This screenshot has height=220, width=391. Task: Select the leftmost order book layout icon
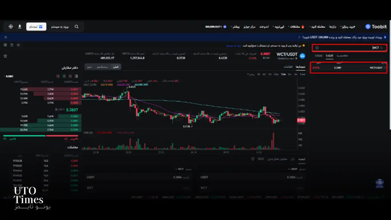click(x=58, y=76)
